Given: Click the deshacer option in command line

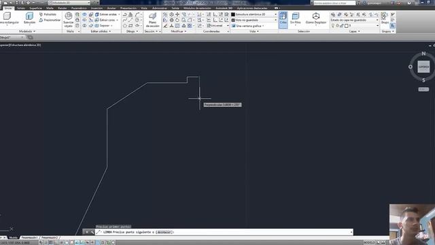Looking at the screenshot, I should [x=164, y=232].
